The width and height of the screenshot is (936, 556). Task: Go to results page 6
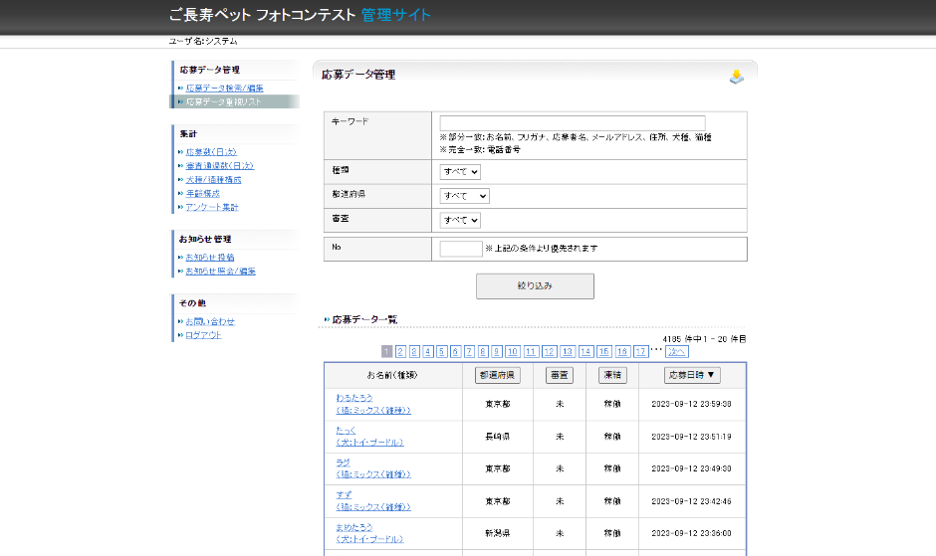pyautogui.click(x=455, y=351)
